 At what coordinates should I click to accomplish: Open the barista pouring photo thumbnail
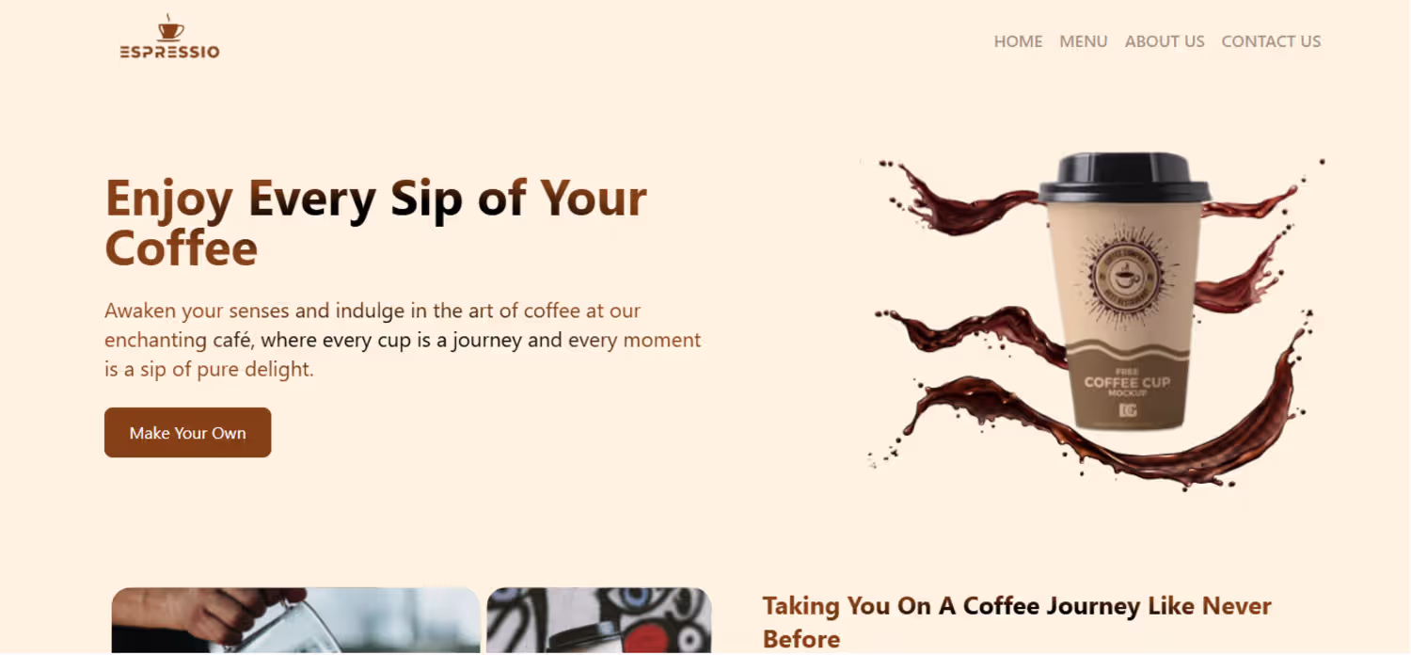pos(295,620)
